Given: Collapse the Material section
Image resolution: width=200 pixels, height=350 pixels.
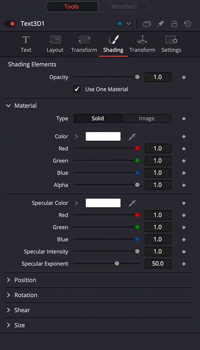Looking at the screenshot, I should pos(8,106).
